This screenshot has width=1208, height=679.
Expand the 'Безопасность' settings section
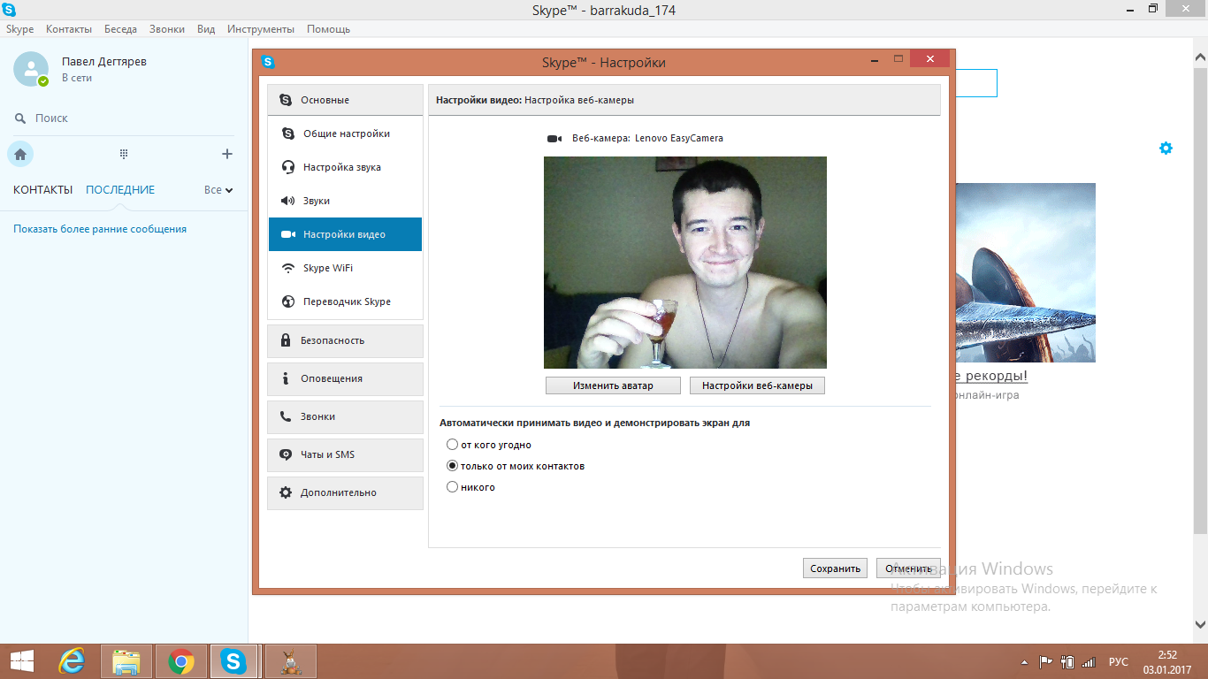[x=346, y=340]
